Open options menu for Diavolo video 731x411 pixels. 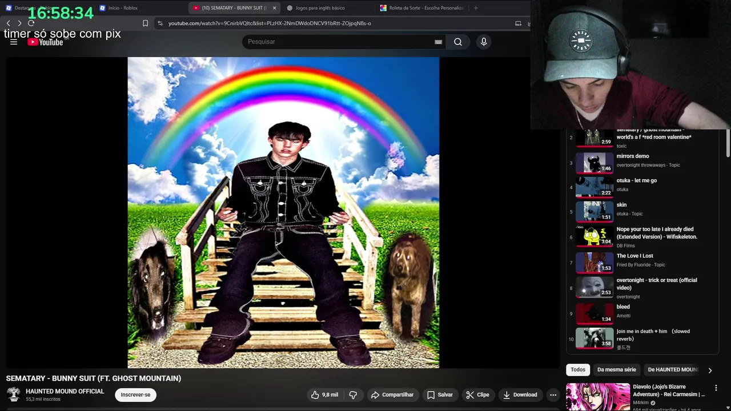click(x=716, y=388)
